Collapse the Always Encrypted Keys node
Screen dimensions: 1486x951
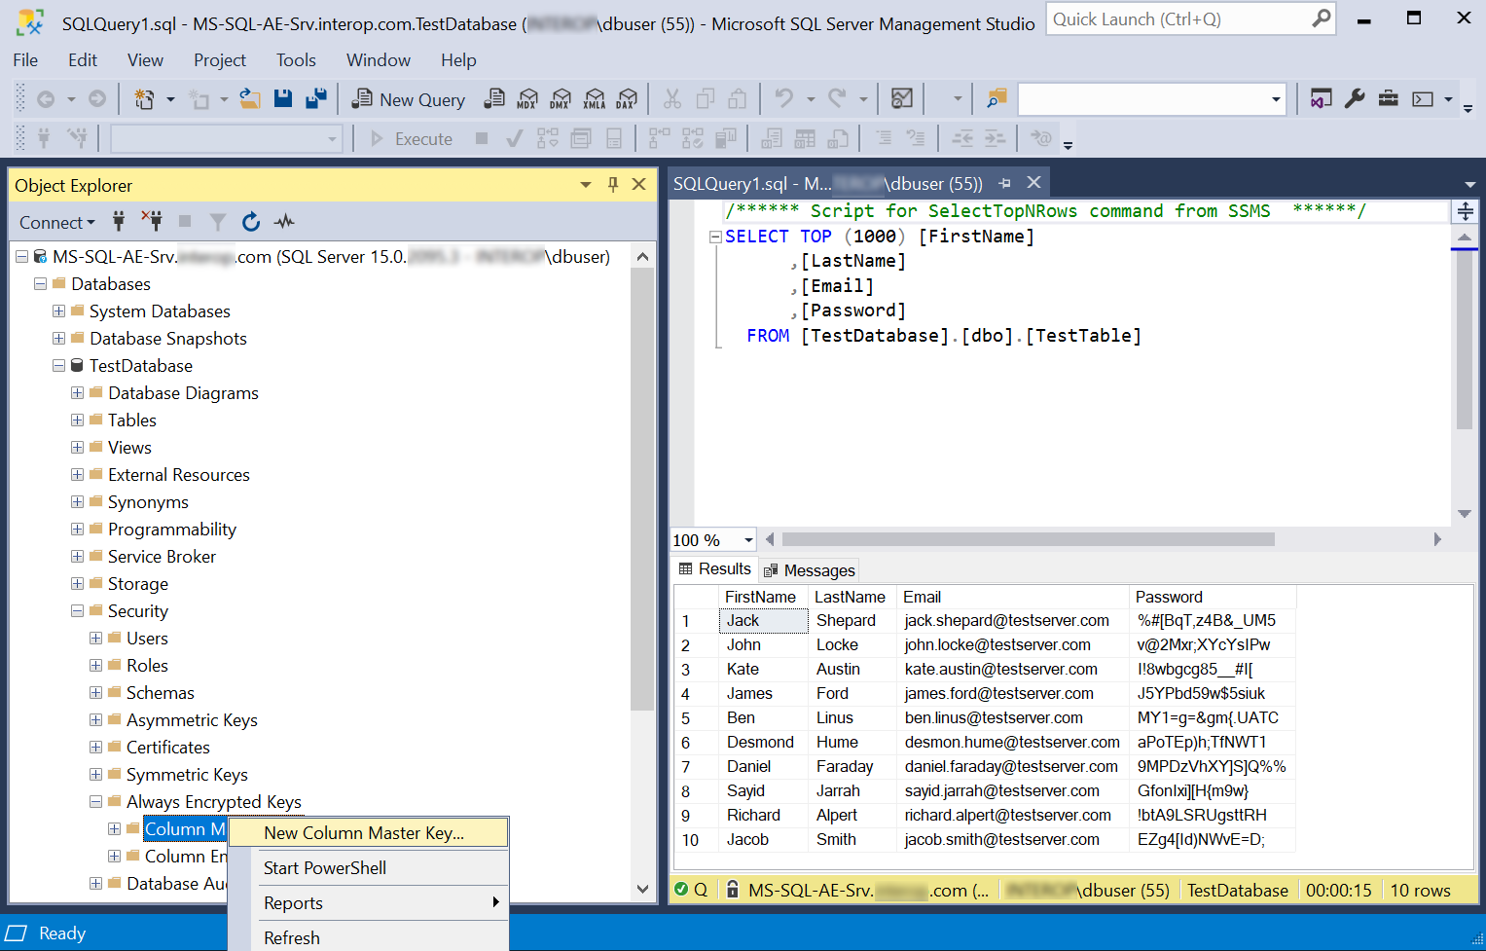point(95,802)
